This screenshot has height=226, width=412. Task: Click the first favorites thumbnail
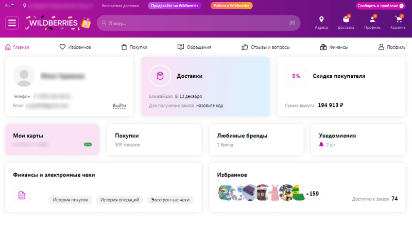pos(226,193)
